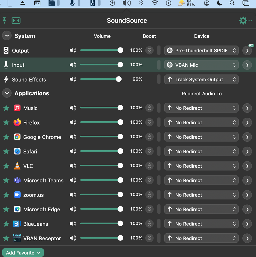Collapse the Applications section chevron
256x257 pixels.
click(7, 93)
